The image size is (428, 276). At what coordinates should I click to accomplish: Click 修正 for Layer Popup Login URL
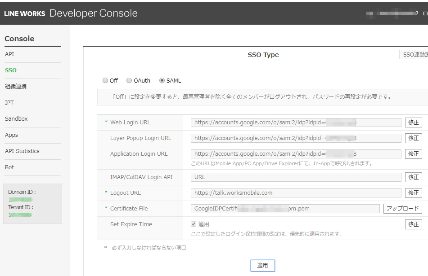pos(414,138)
